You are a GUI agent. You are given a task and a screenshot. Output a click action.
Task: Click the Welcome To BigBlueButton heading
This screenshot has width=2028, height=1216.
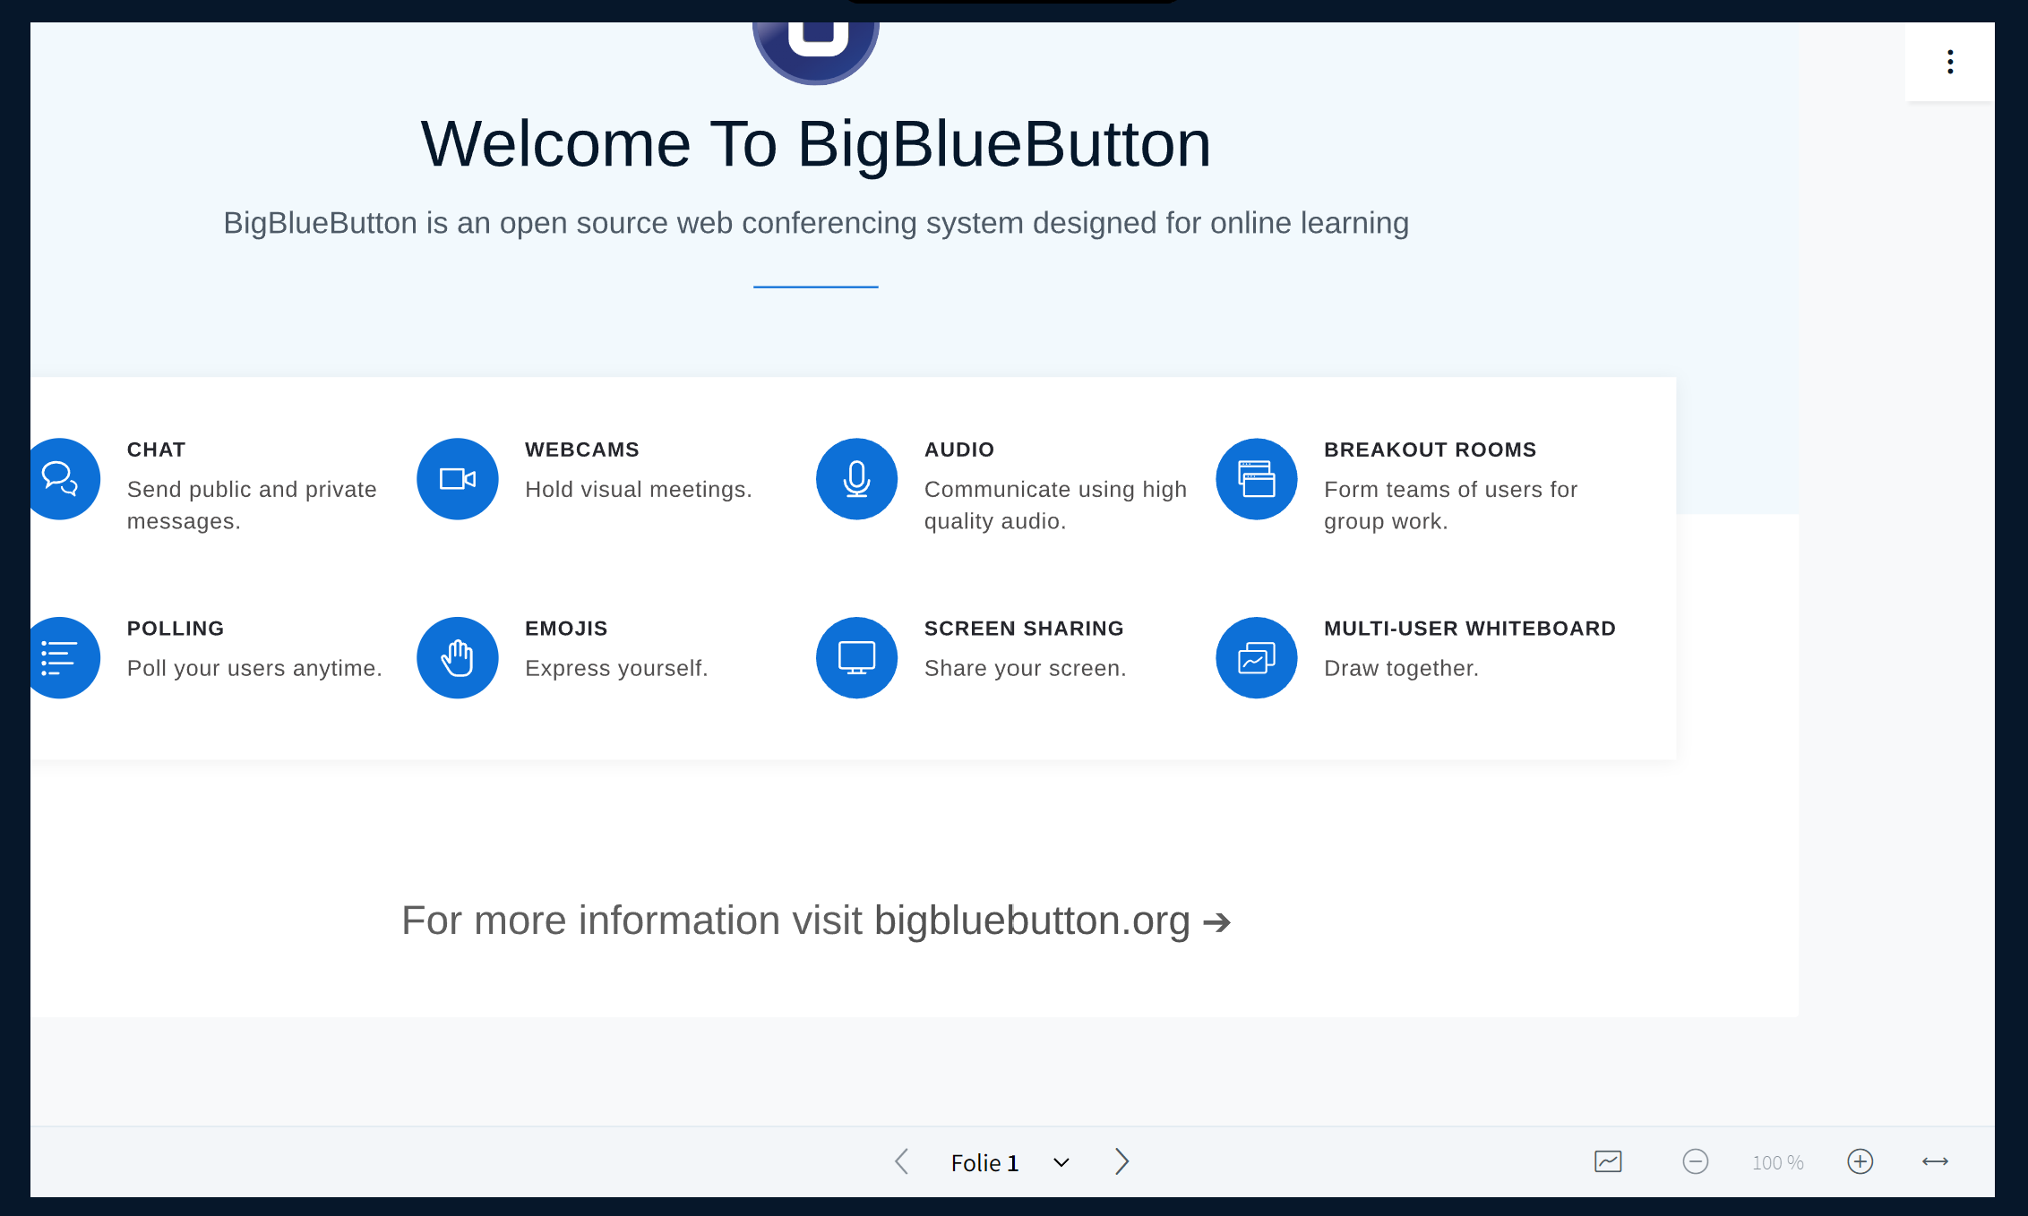coord(816,142)
